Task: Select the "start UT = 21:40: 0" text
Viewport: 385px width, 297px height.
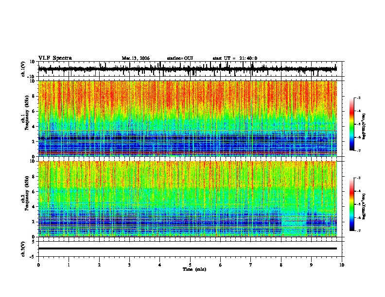Action: point(235,58)
